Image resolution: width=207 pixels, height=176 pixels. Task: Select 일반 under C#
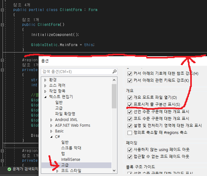65,143
